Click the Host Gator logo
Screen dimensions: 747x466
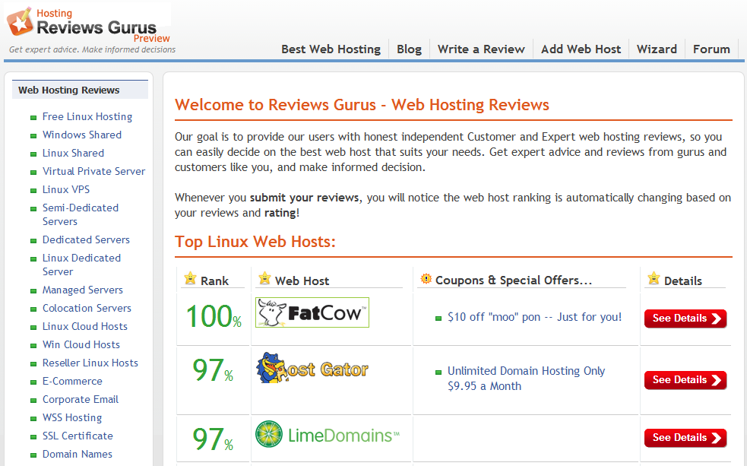point(312,369)
